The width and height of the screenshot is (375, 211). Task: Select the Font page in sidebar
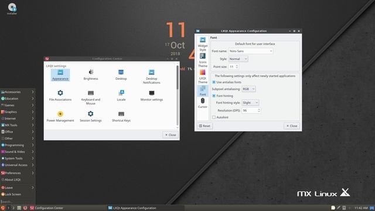point(203,91)
